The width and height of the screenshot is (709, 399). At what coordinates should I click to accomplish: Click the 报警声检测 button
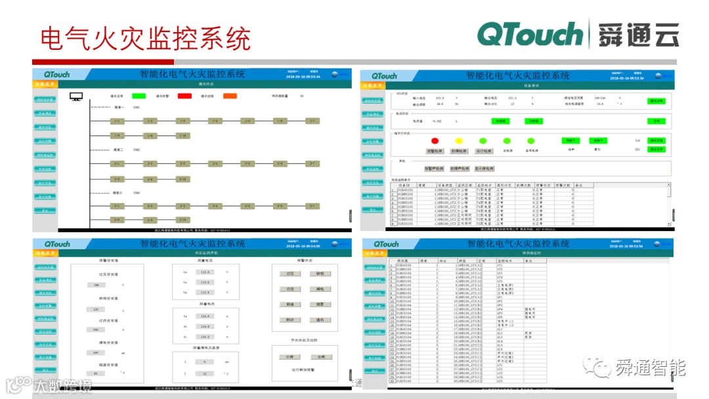434,169
